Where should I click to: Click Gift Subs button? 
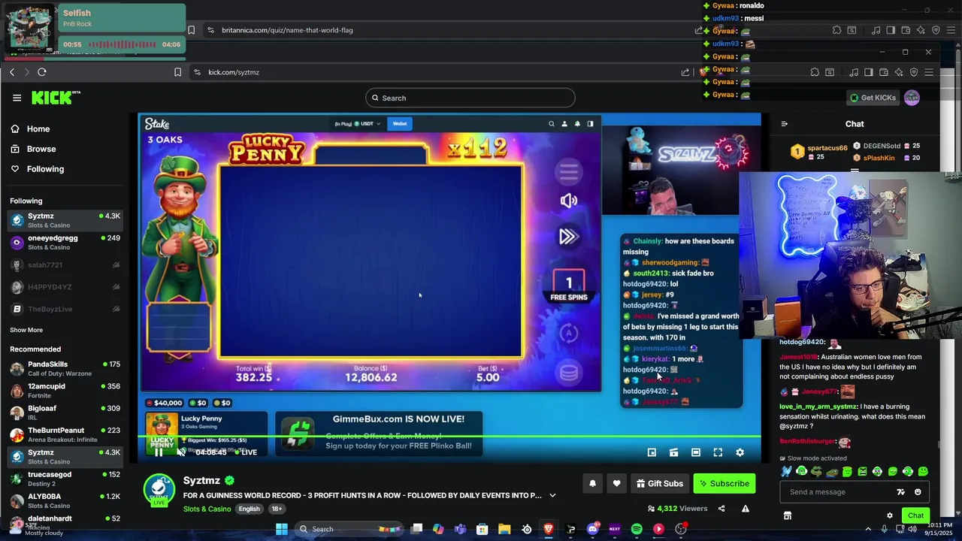coord(659,484)
